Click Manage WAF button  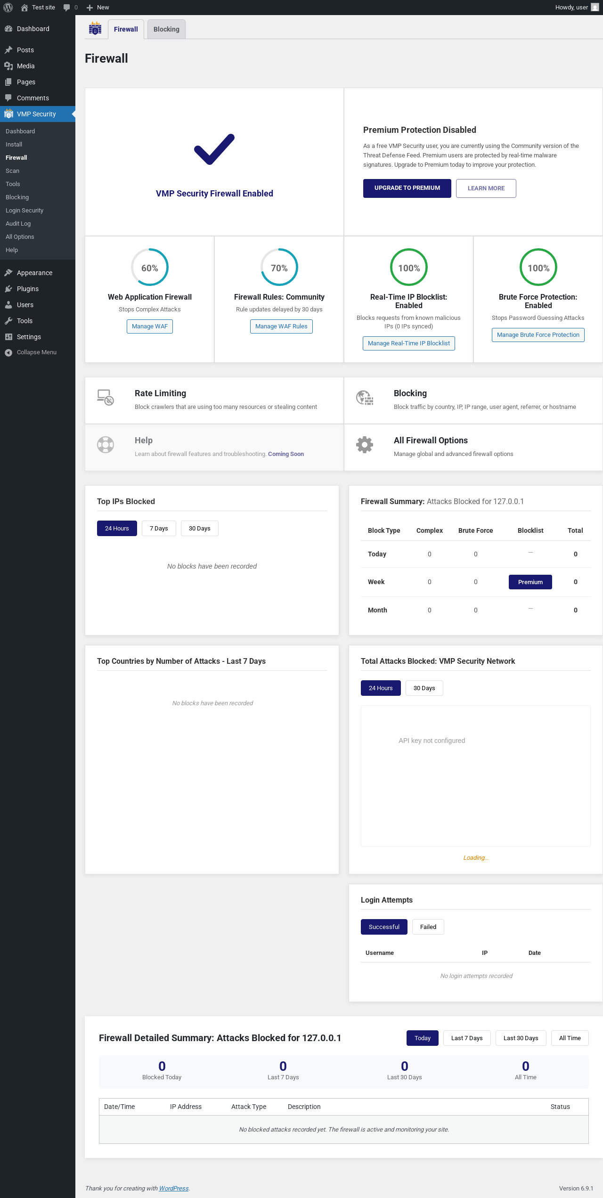150,326
